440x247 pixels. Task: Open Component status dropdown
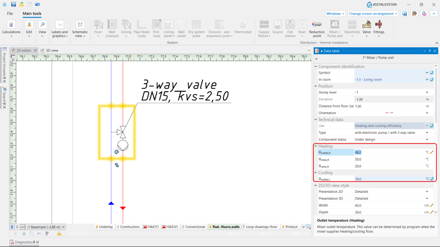click(427, 140)
